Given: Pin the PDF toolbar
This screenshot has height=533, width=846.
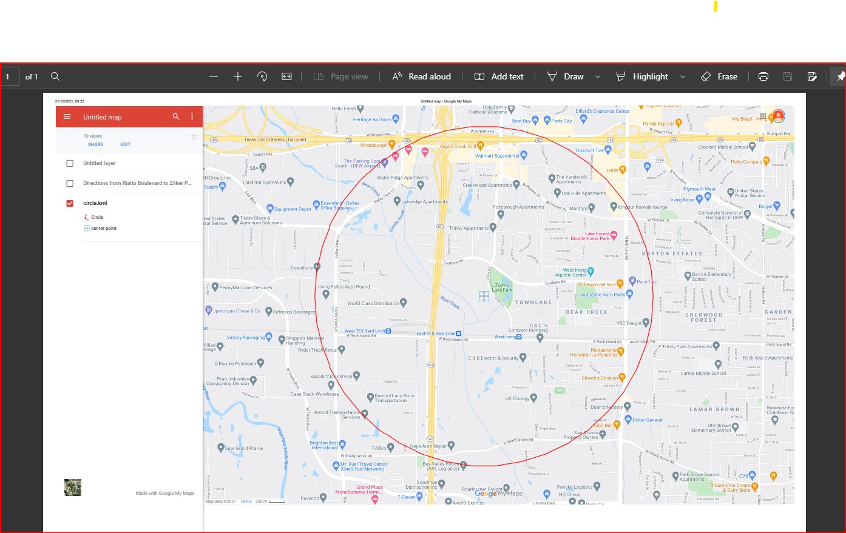Looking at the screenshot, I should (841, 76).
